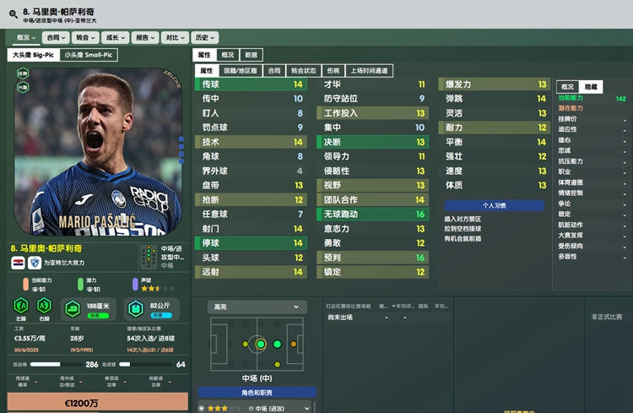Click the 角色和职责 button

tap(257, 393)
